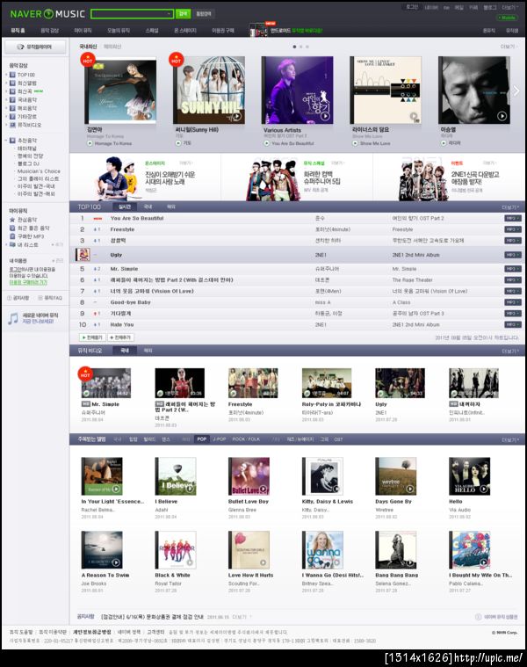This screenshot has height=667, width=527.
Task: Open the search box dropdown arrow
Action: 170,14
